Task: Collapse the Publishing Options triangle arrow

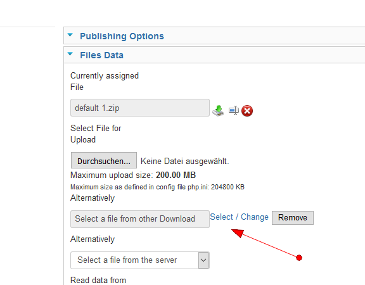Action: point(70,35)
